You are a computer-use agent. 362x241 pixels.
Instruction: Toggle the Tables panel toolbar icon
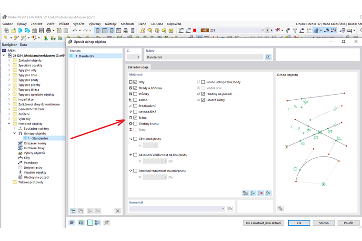pos(105,30)
